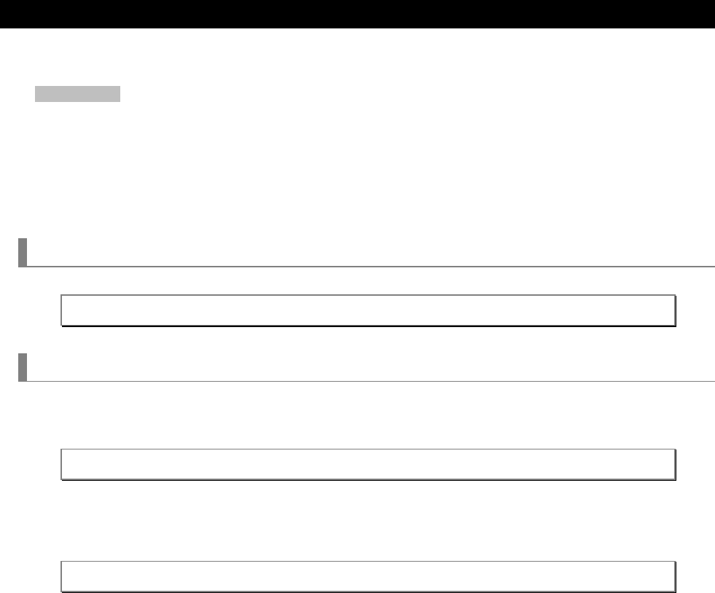Click the blank area between the lower two boxes
Screen dimensions: 715x593
coord(368,520)
